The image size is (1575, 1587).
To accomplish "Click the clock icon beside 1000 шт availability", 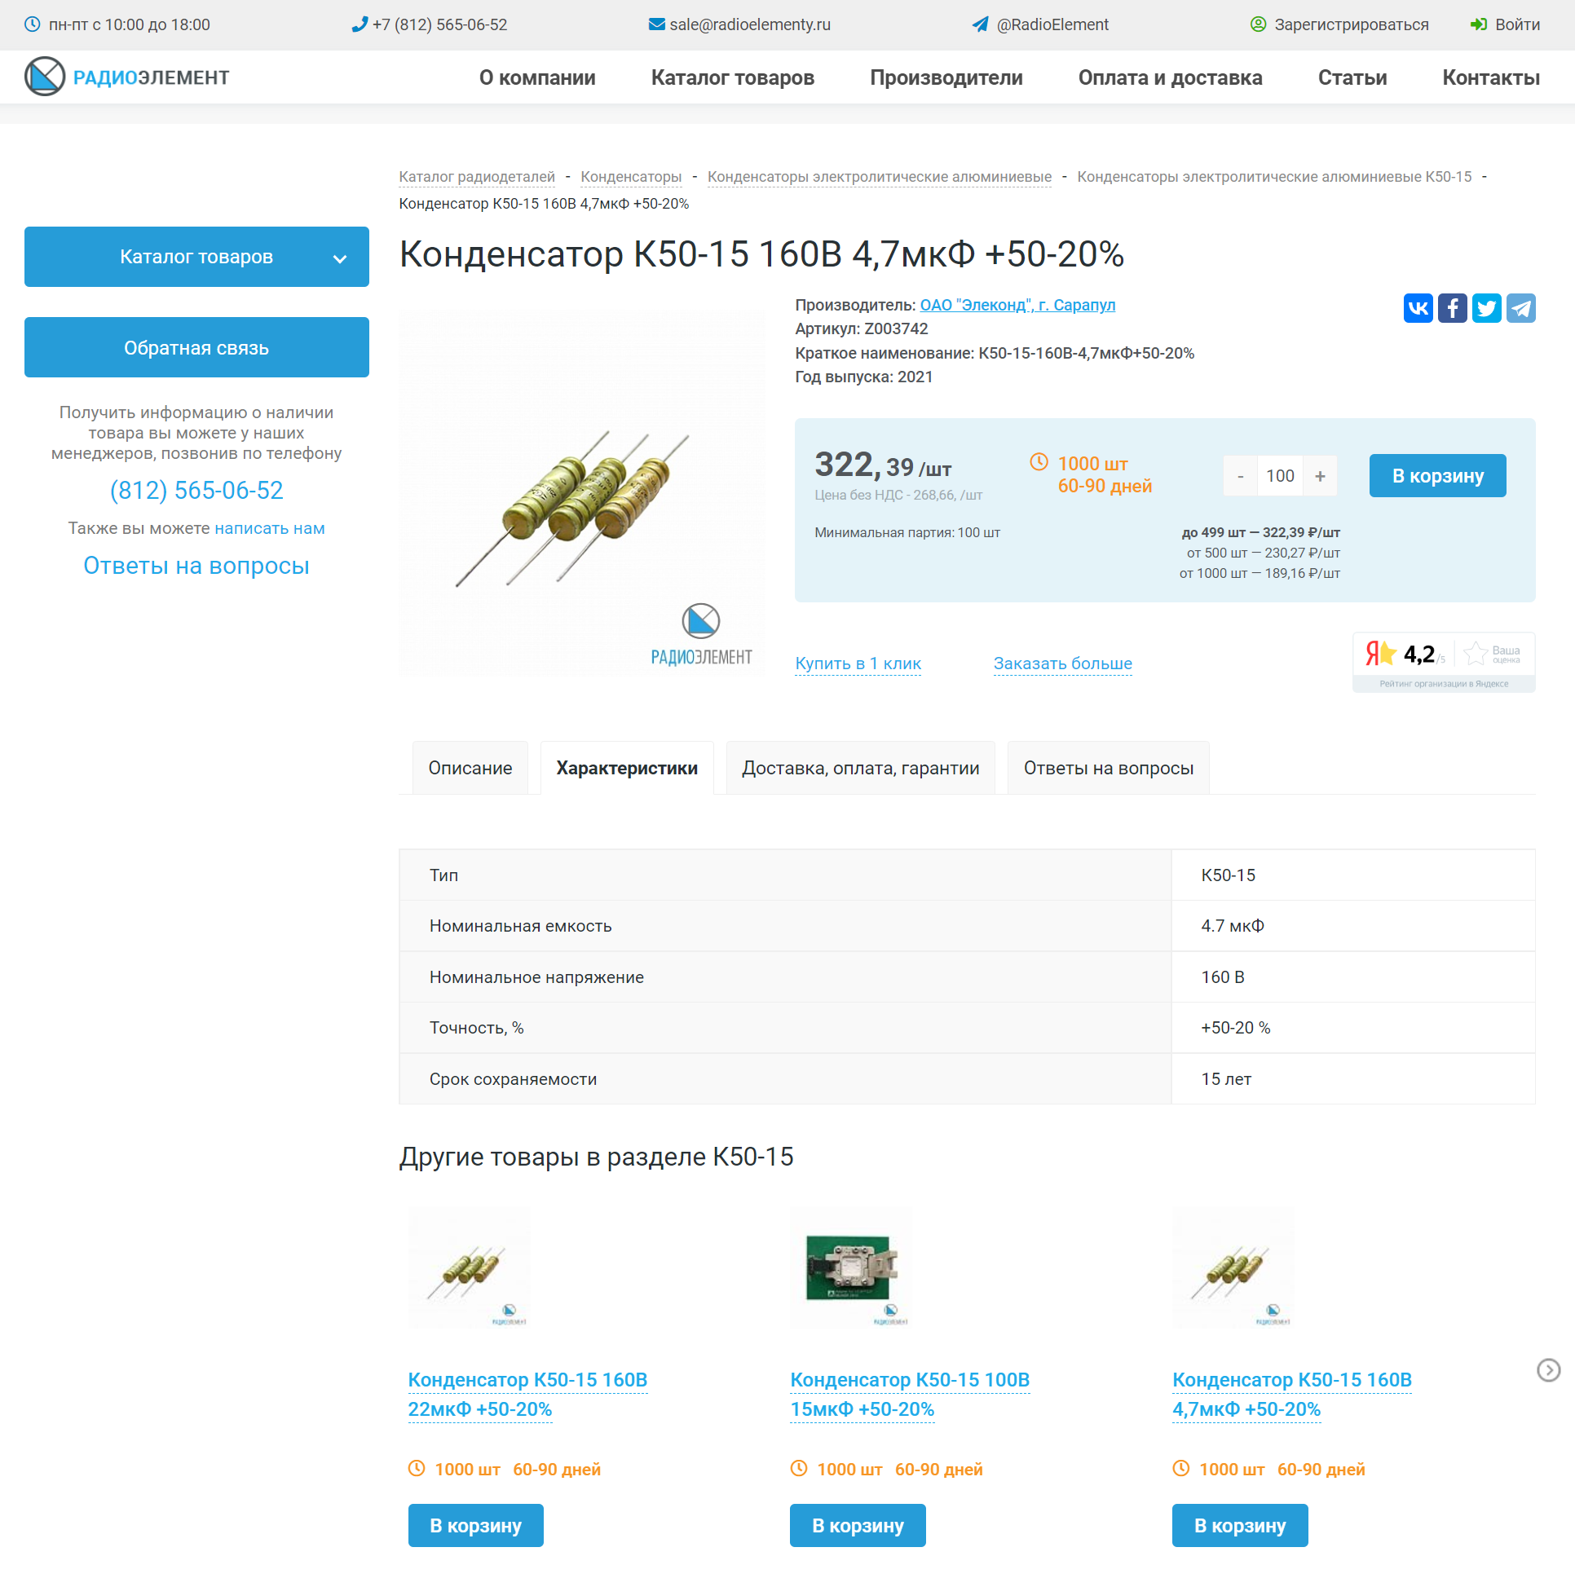I will [1039, 462].
